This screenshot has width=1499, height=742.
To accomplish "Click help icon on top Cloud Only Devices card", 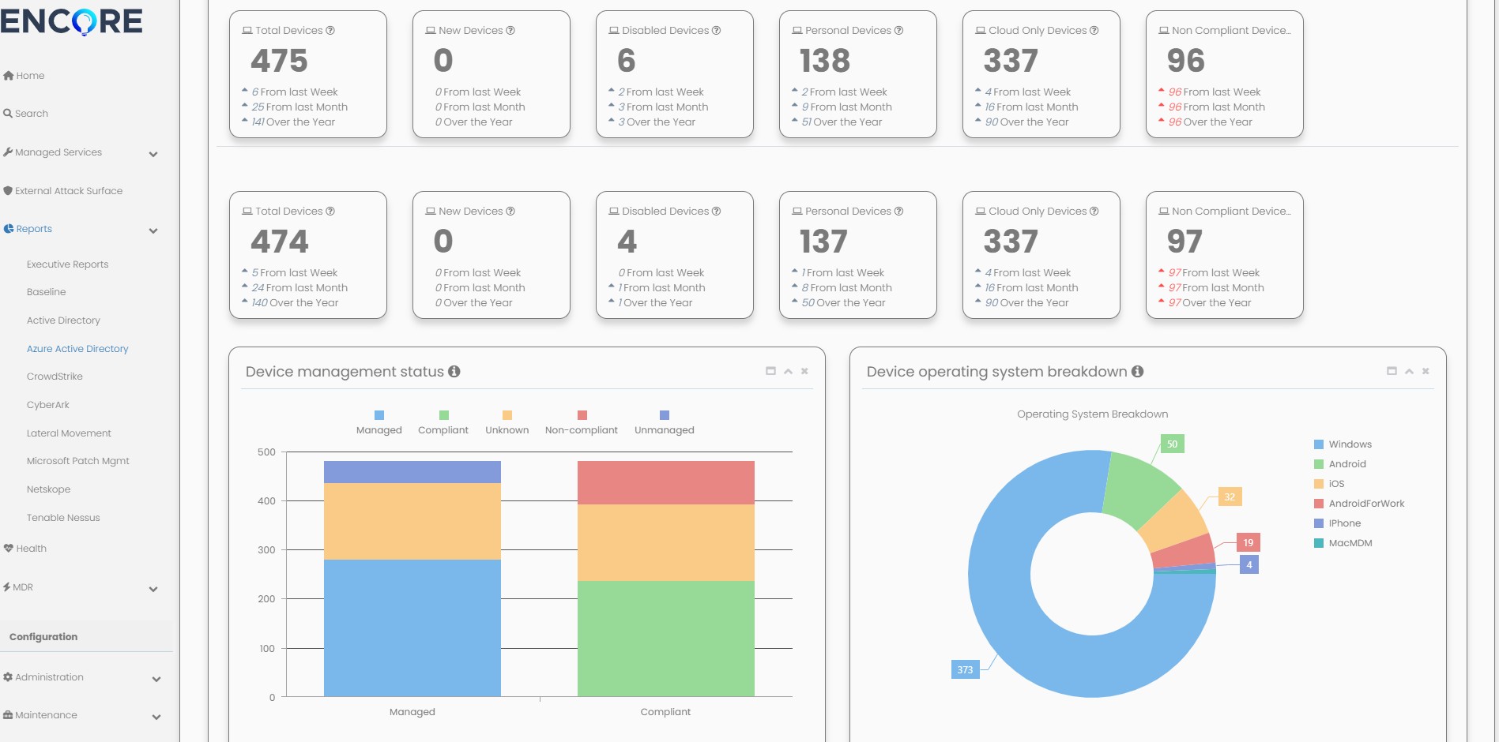I will pos(1094,31).
